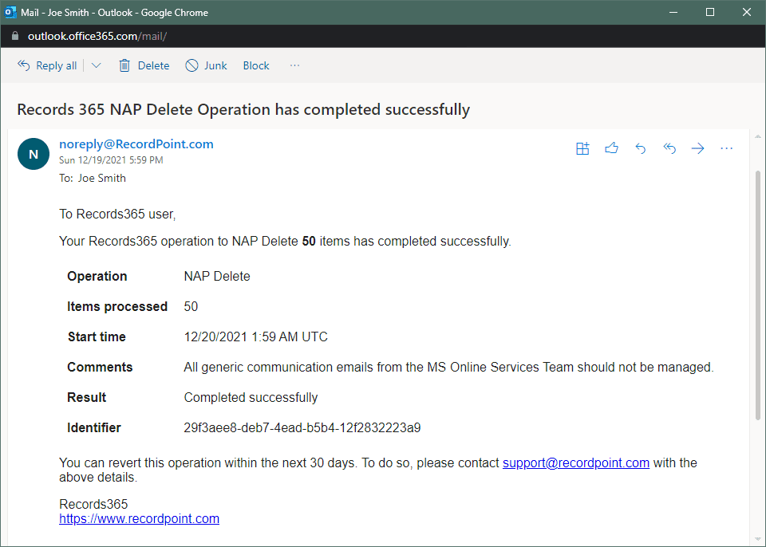Click the sender's avatar circle
766x547 pixels.
33,154
